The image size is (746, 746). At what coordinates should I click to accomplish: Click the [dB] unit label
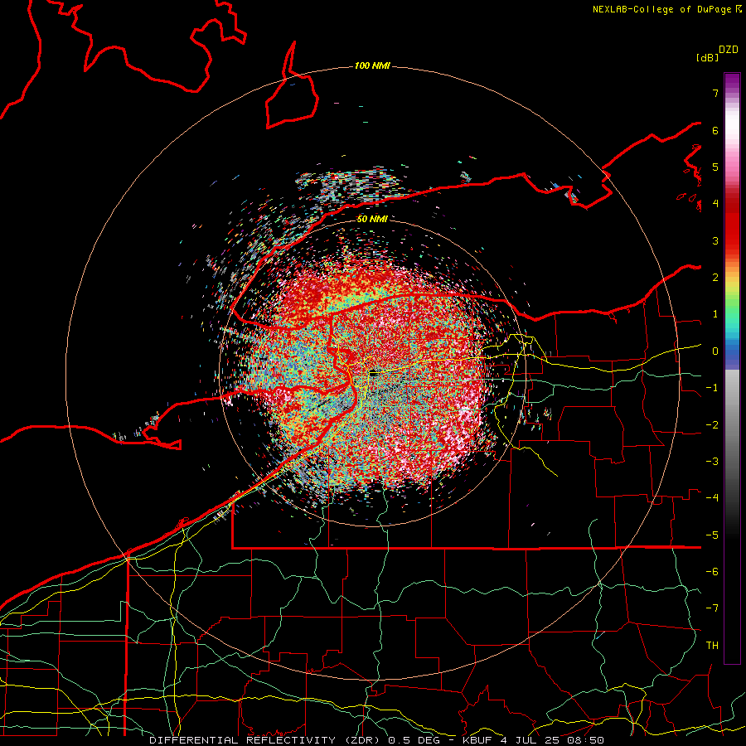pyautogui.click(x=708, y=57)
